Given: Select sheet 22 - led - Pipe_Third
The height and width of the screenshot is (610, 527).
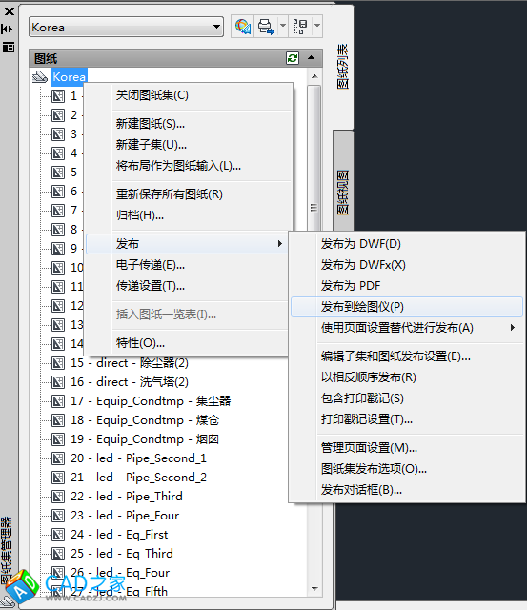Looking at the screenshot, I should coord(127,497).
